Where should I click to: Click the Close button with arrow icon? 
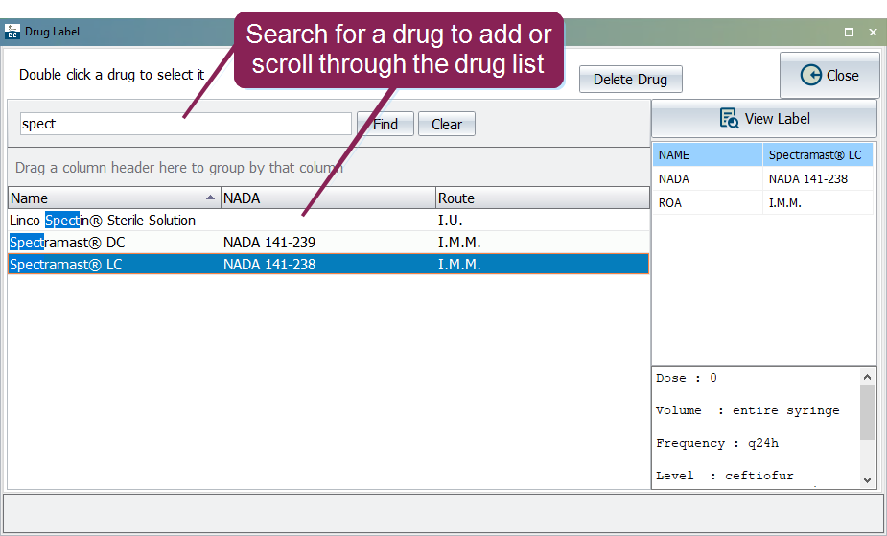click(829, 75)
